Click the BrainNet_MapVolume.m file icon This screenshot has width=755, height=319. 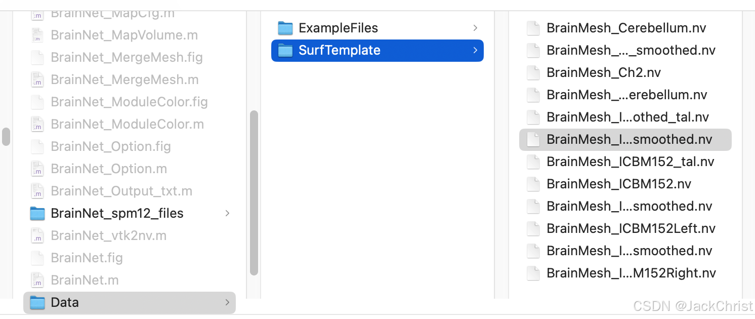(x=37, y=35)
